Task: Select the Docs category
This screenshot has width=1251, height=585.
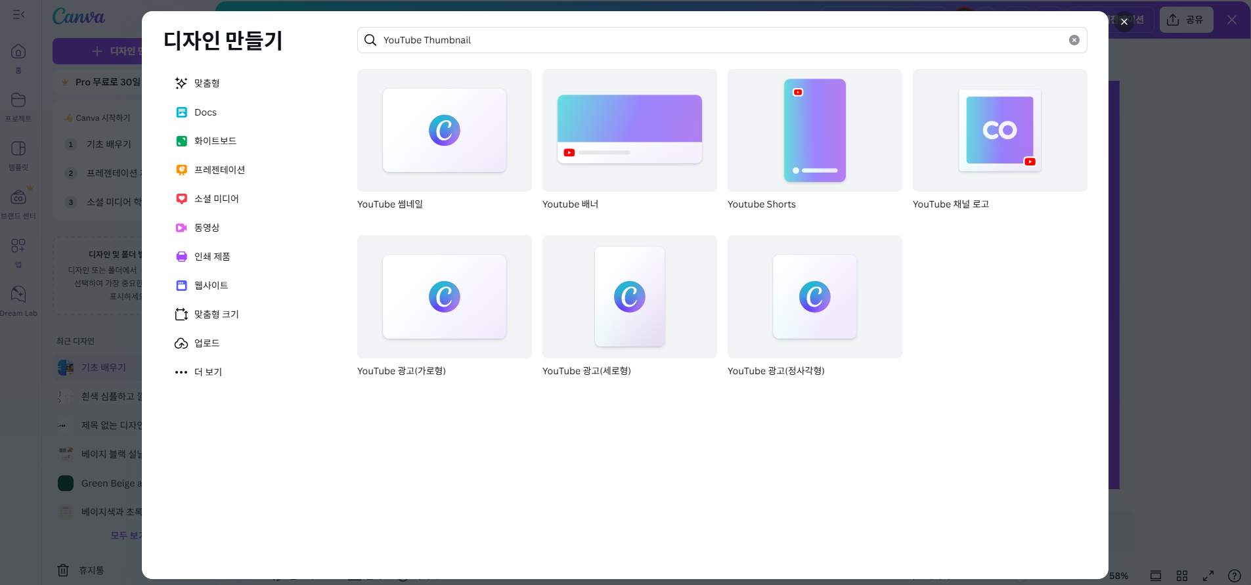Action: (205, 112)
